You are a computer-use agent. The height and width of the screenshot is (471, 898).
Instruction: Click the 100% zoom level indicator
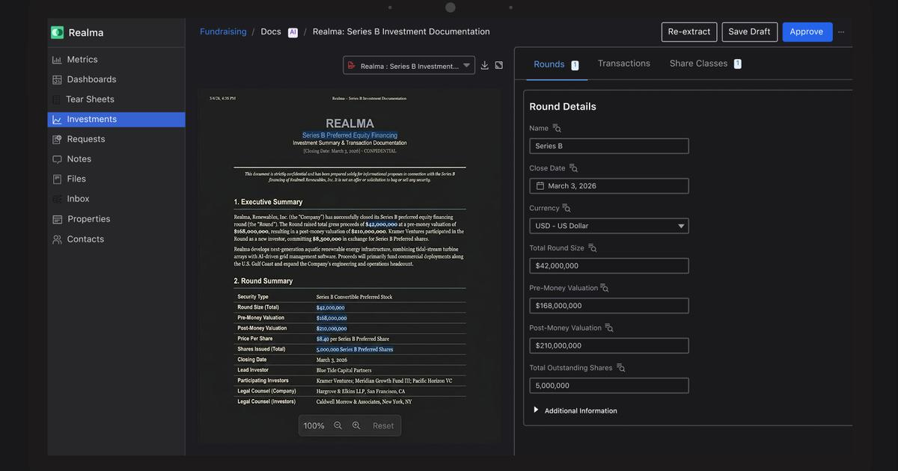[x=314, y=426]
